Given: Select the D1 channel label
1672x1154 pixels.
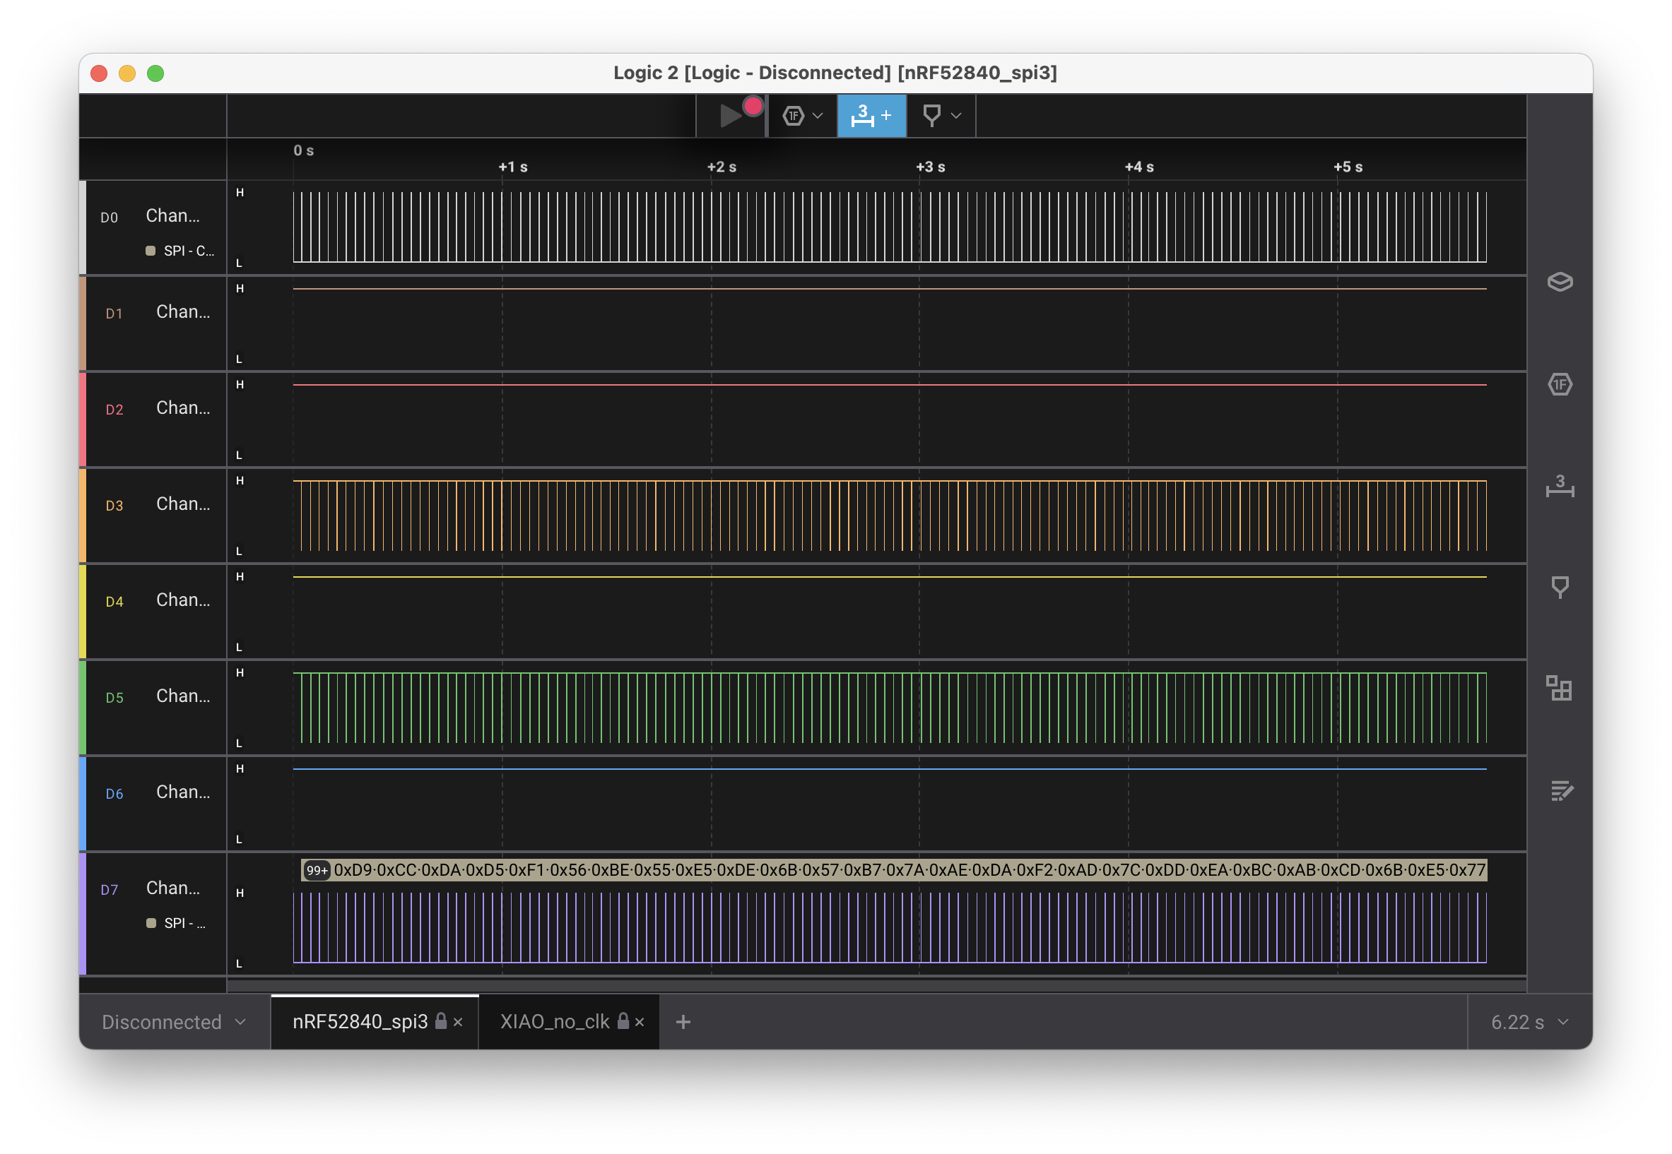Looking at the screenshot, I should [x=183, y=311].
